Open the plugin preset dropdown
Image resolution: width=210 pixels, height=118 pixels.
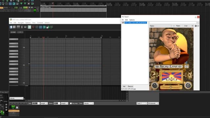click(161, 26)
